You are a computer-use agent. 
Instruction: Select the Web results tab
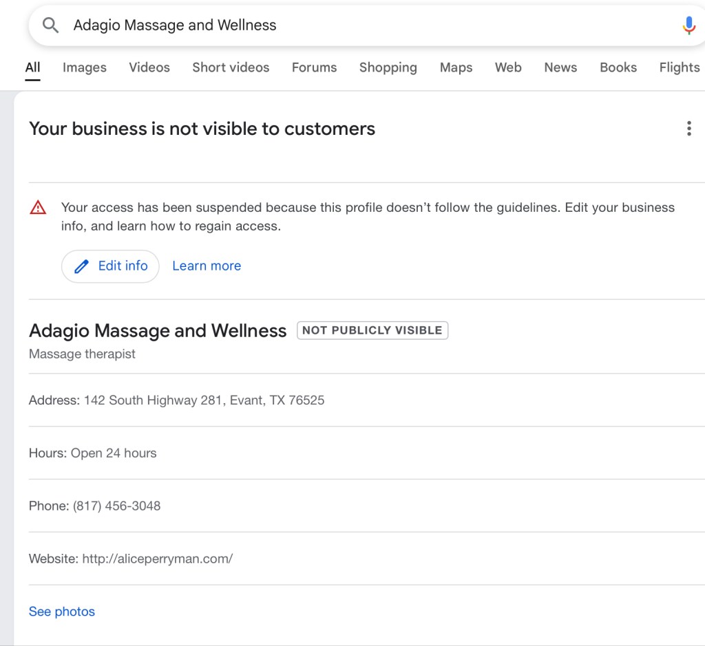(x=508, y=67)
